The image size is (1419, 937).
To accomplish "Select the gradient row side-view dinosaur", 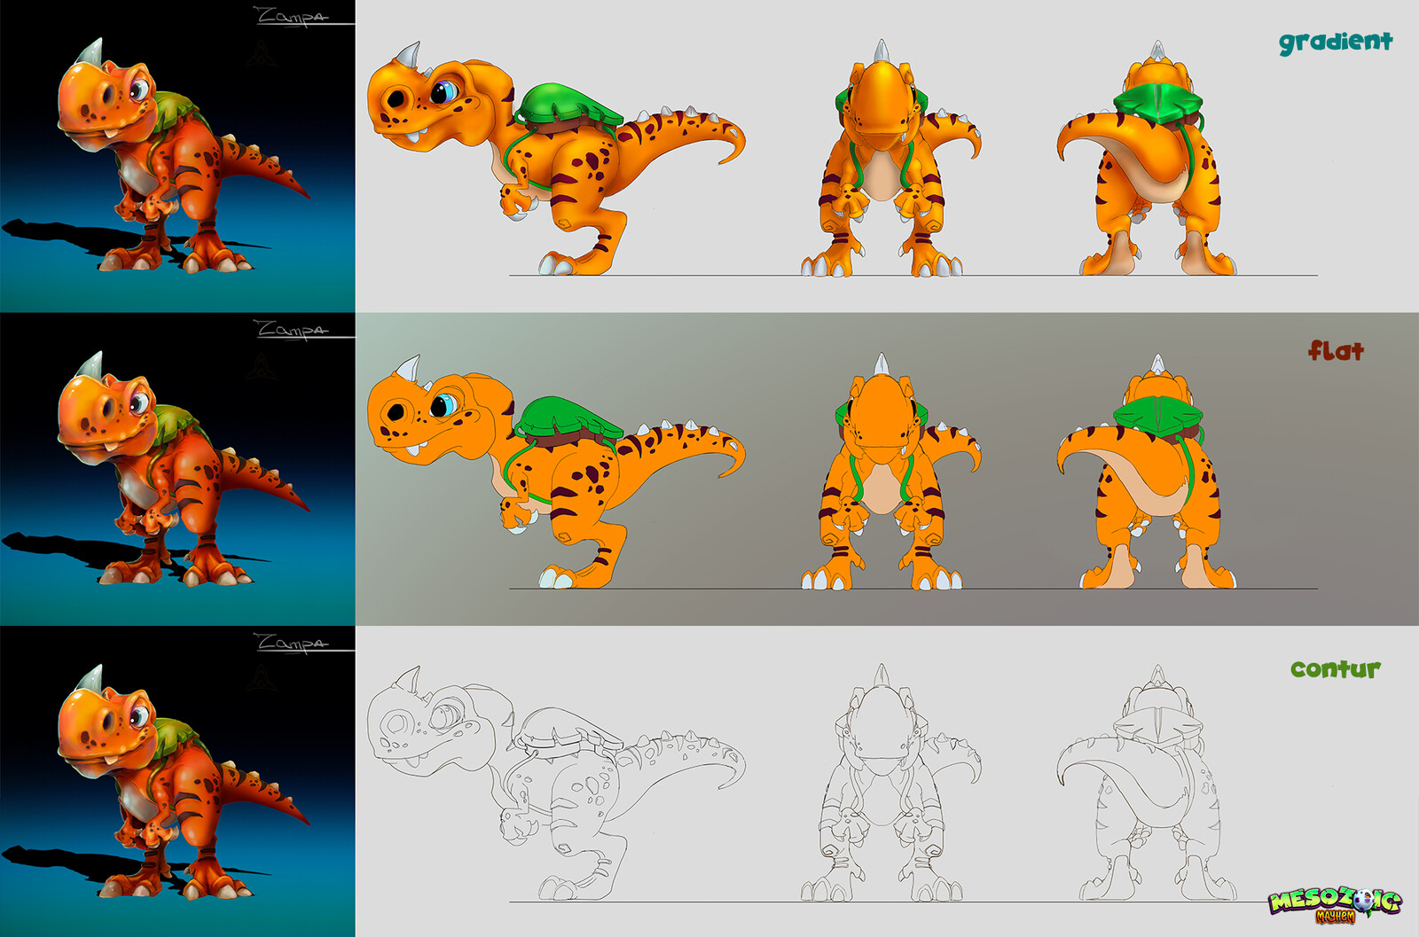I will point(556,159).
